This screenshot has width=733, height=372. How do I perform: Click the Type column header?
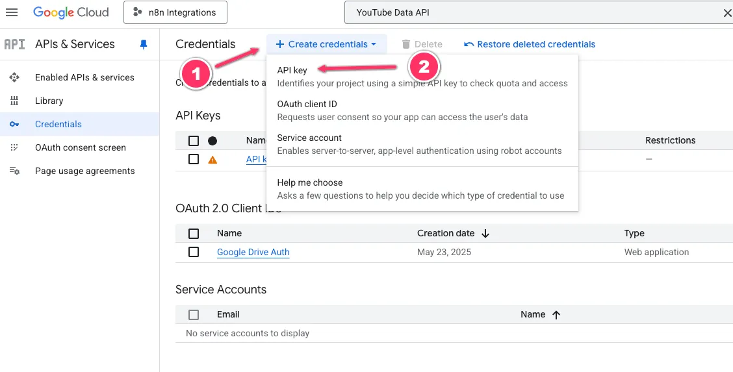[x=634, y=233]
